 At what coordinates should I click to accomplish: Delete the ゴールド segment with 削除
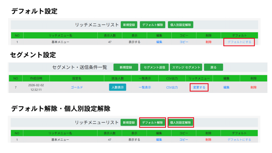click(x=253, y=87)
